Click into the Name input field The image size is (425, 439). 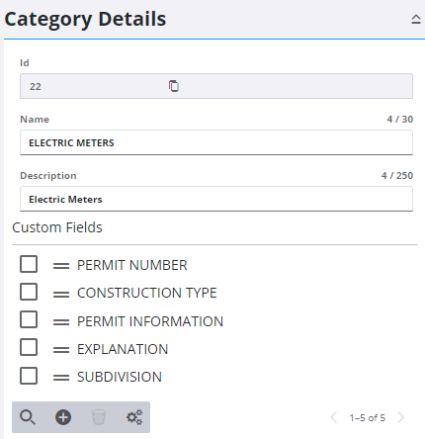coord(216,142)
